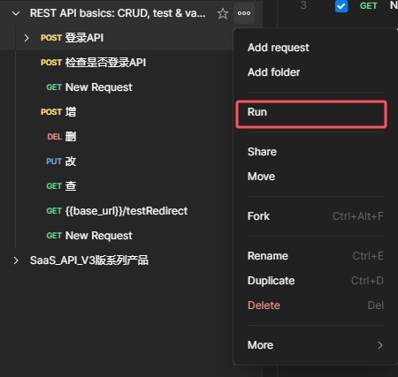Expand the SaaS_API_V3版系列产品 collection
The image size is (398, 377).
coord(16,260)
